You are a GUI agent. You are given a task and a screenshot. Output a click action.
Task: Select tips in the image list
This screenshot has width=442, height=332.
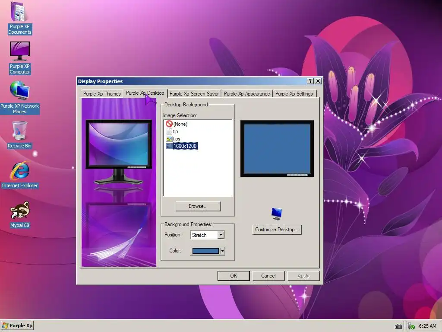pos(177,139)
